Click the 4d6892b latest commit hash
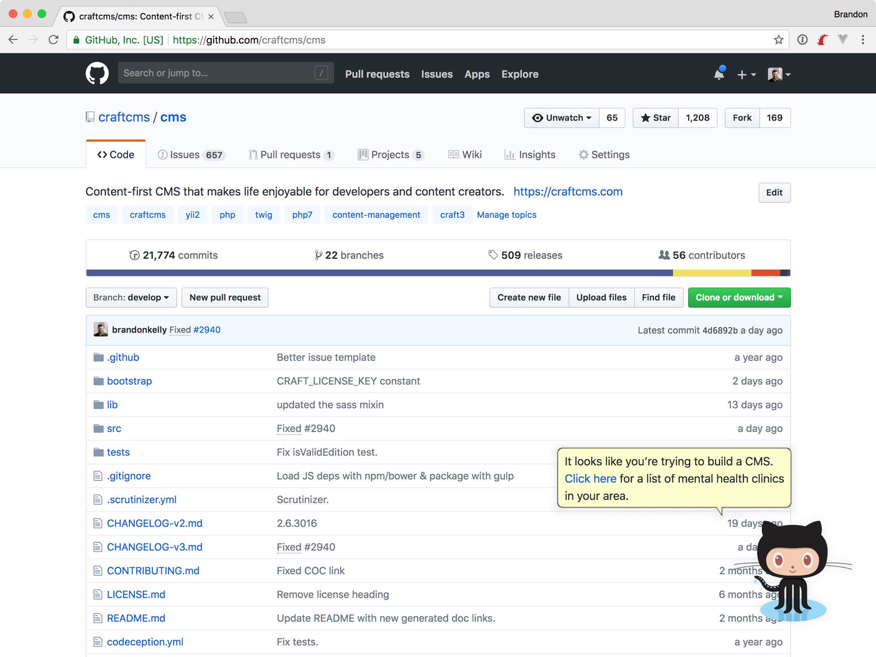Viewport: 876px width, 657px height. pos(720,330)
